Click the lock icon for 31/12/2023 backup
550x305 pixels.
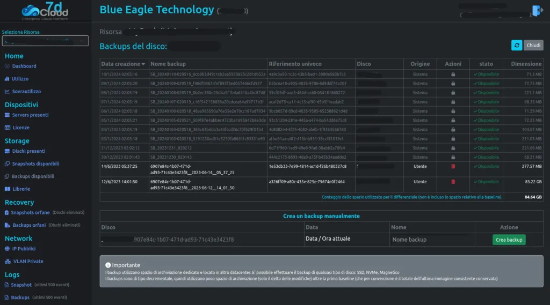[x=453, y=148]
